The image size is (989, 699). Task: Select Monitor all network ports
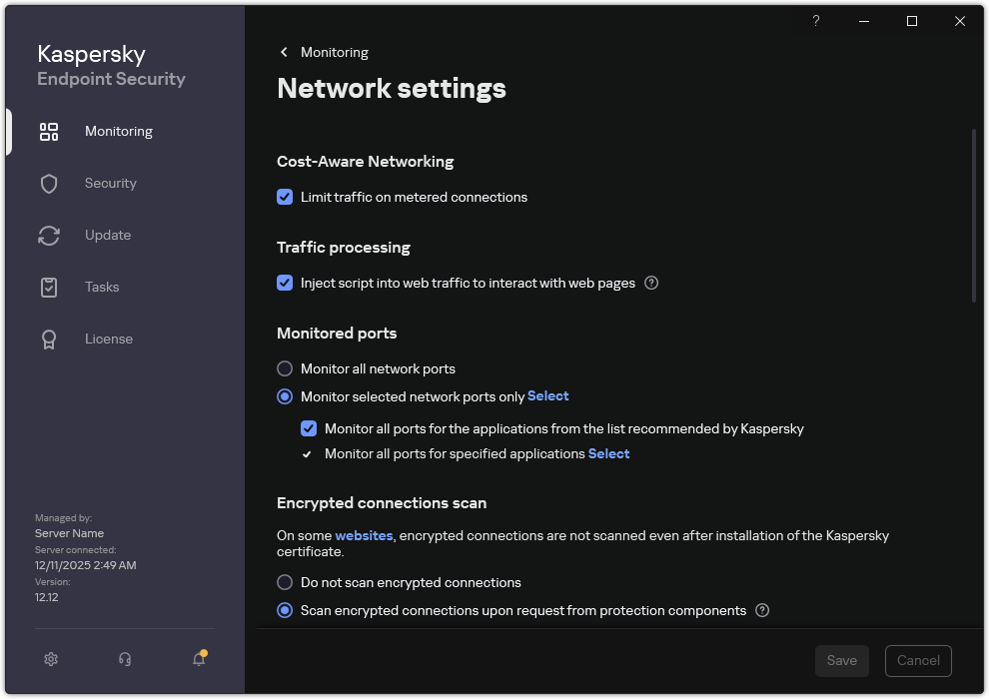[x=285, y=368]
